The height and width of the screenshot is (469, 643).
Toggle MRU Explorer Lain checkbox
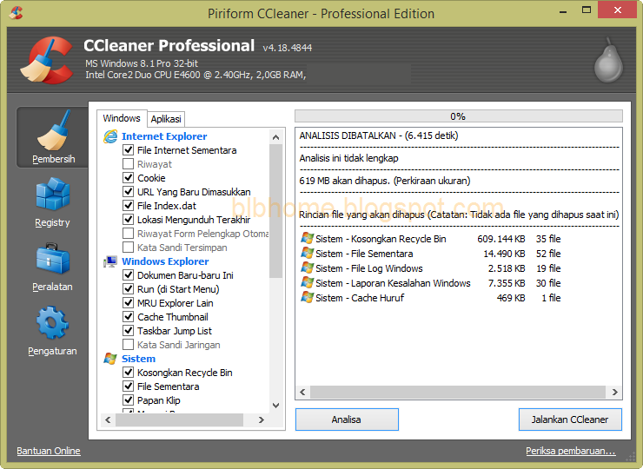click(x=129, y=303)
